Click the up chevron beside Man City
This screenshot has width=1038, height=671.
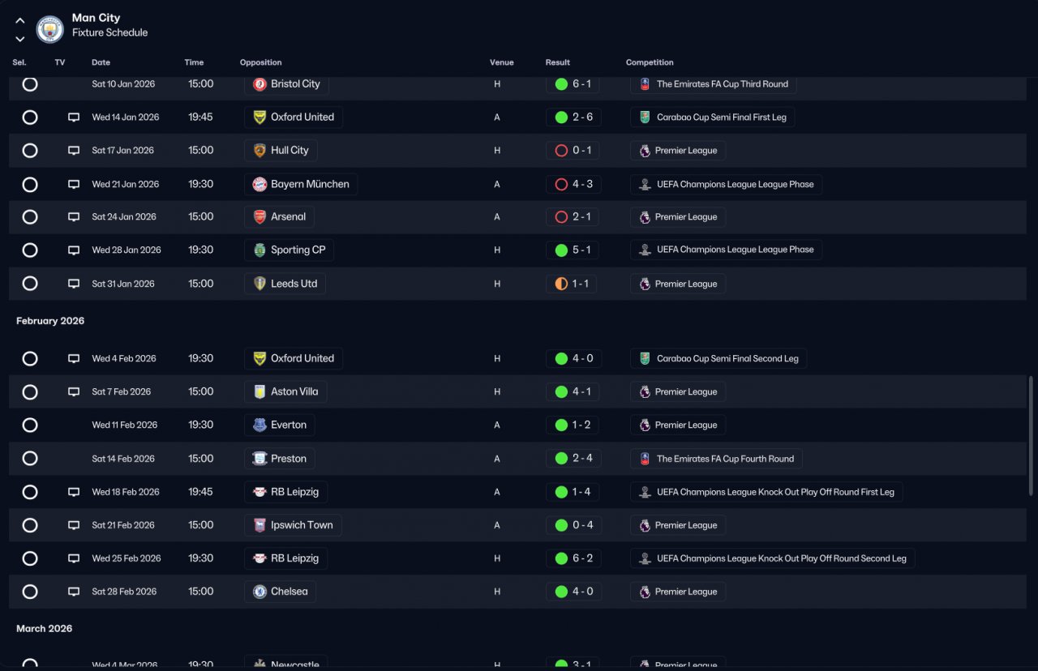tap(20, 21)
